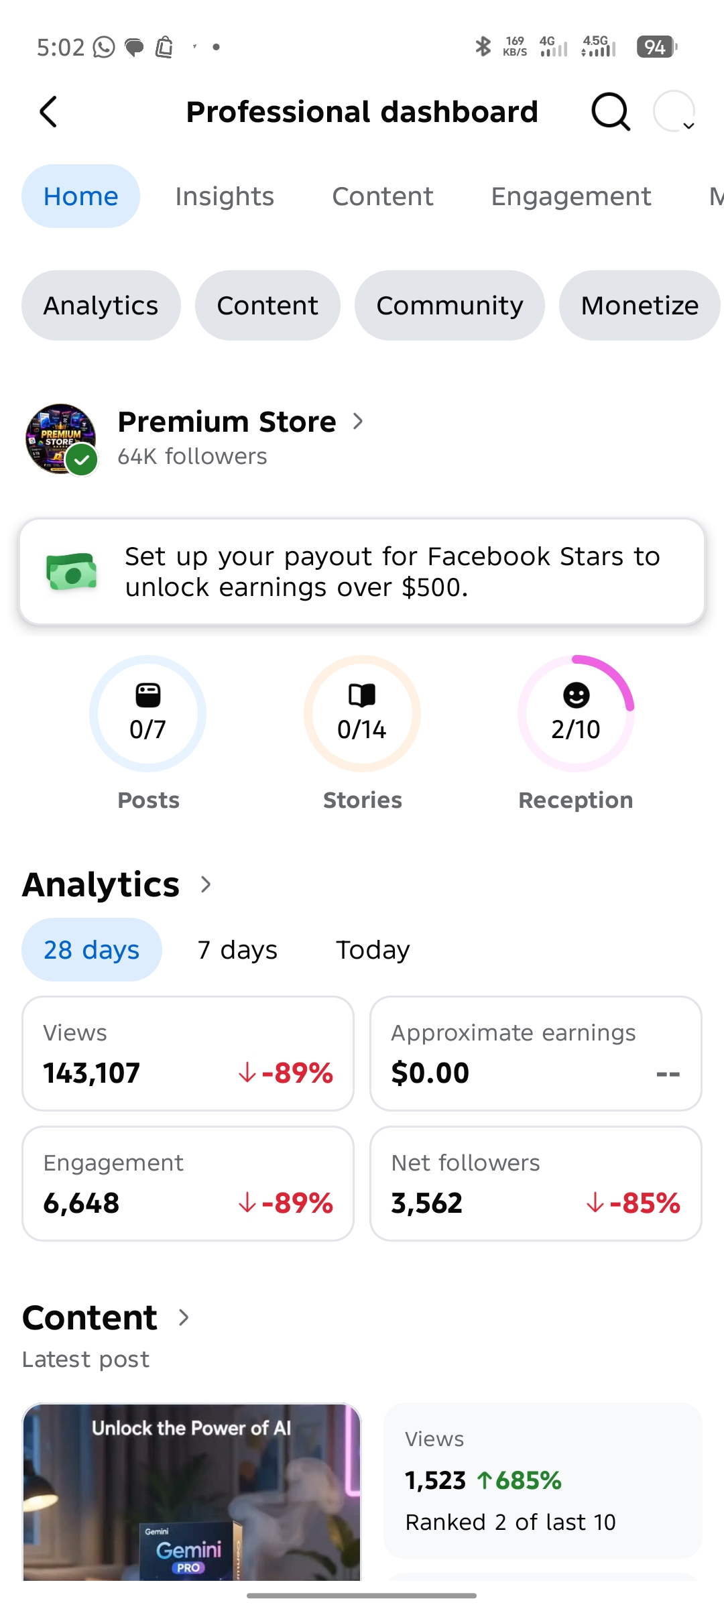Open the Posts goal ring
The height and width of the screenshot is (1609, 724).
click(x=148, y=713)
